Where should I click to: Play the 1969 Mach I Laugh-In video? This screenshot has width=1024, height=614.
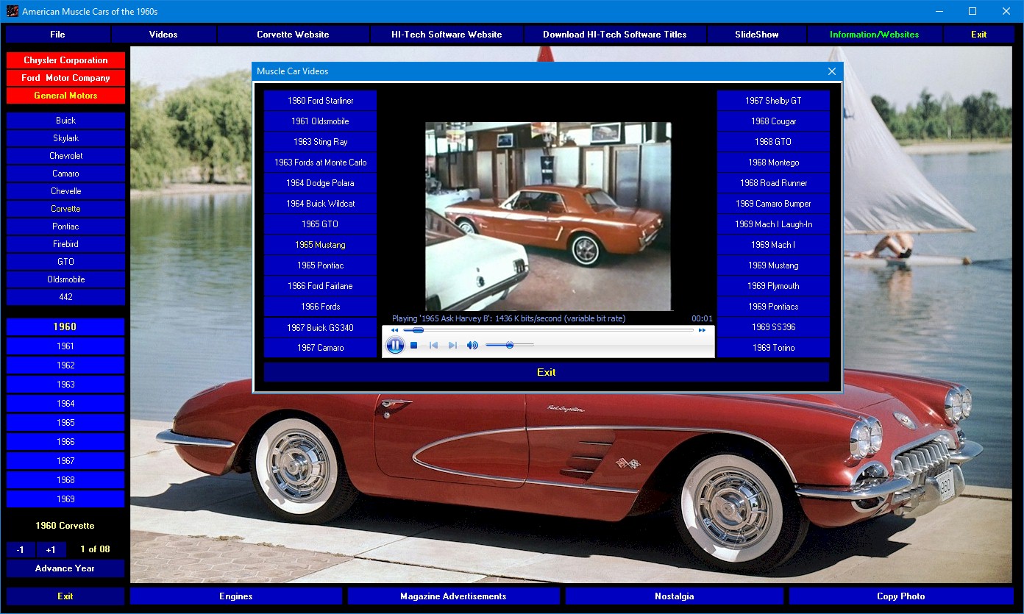coord(774,224)
